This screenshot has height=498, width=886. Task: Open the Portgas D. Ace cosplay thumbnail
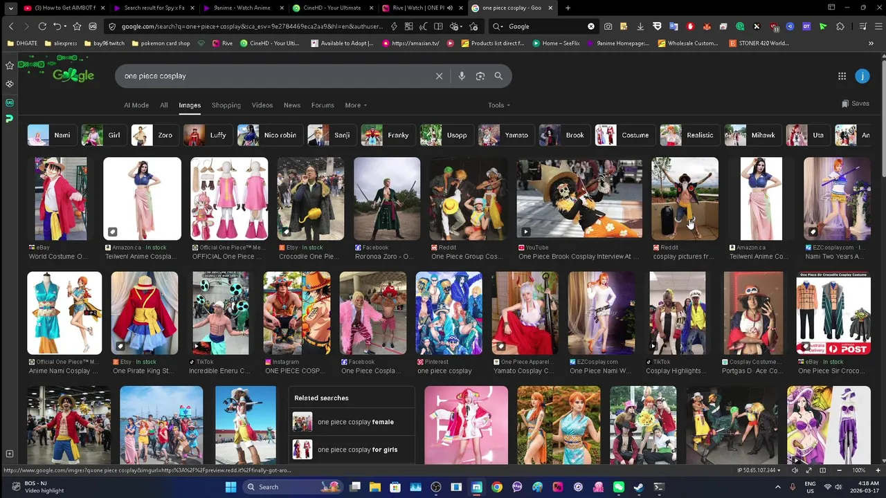pos(753,313)
